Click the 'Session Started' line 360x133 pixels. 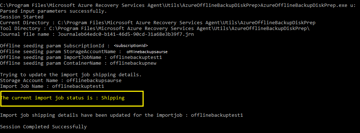coord(22,17)
